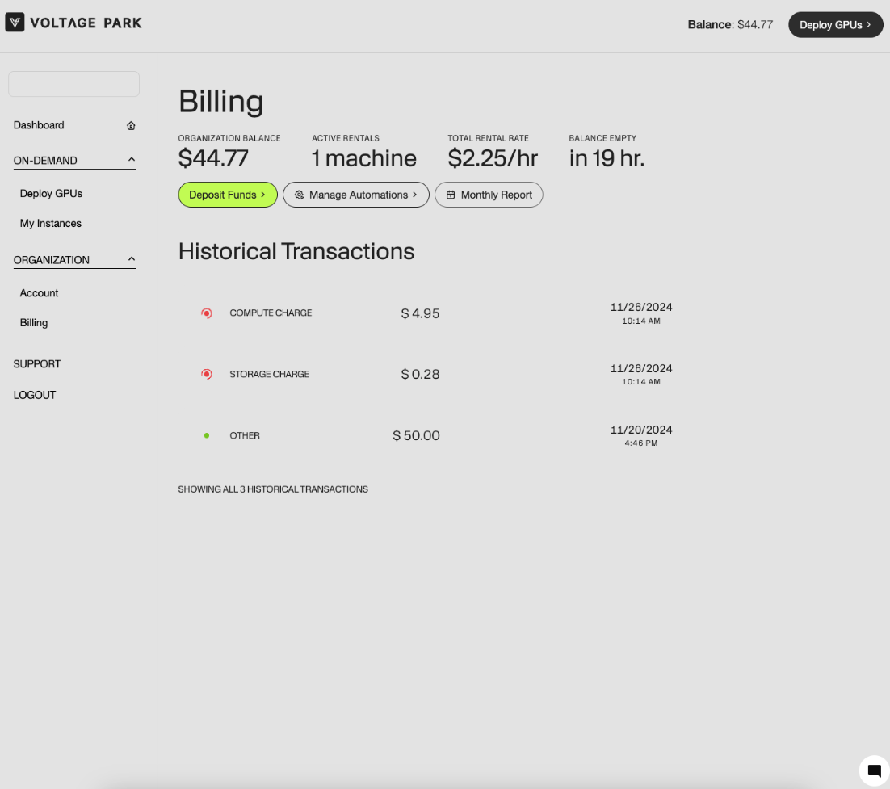The height and width of the screenshot is (789, 890).
Task: Click the Deploy GPUs header button arrow
Action: [x=868, y=25]
